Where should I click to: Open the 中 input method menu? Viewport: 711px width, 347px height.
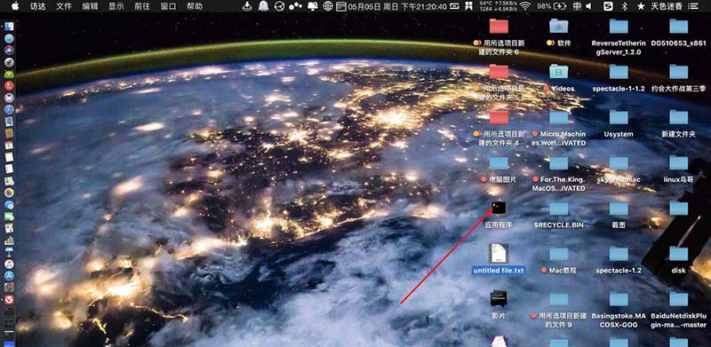tap(577, 6)
